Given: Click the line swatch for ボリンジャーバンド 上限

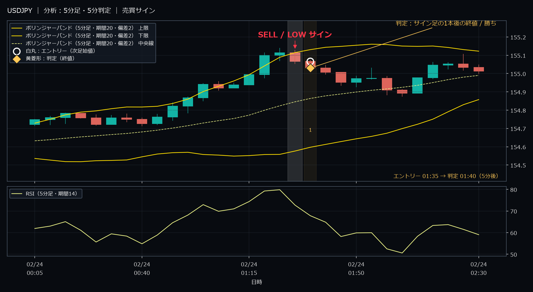Looking at the screenshot, I should click(17, 28).
